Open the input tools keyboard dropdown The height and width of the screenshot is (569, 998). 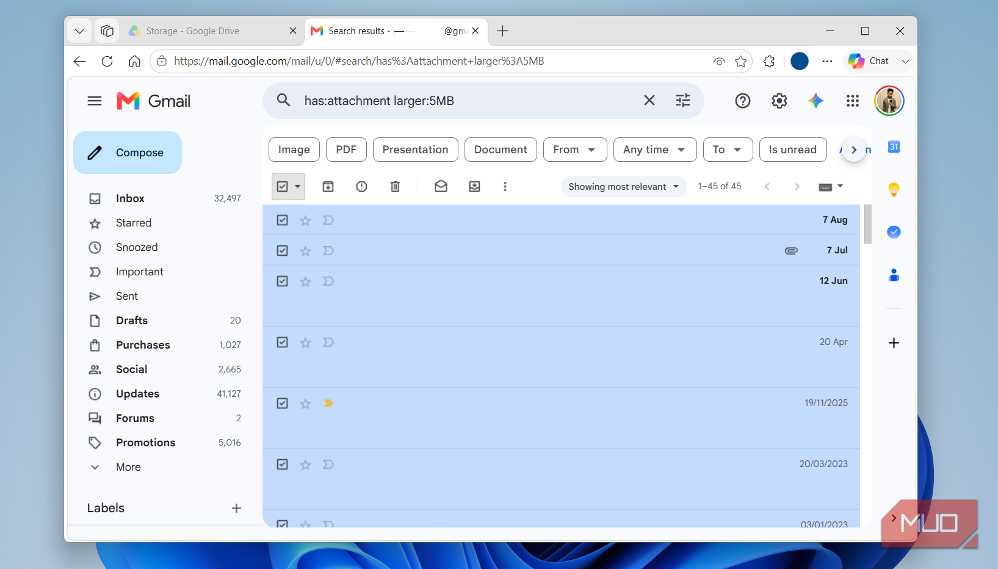coord(831,187)
